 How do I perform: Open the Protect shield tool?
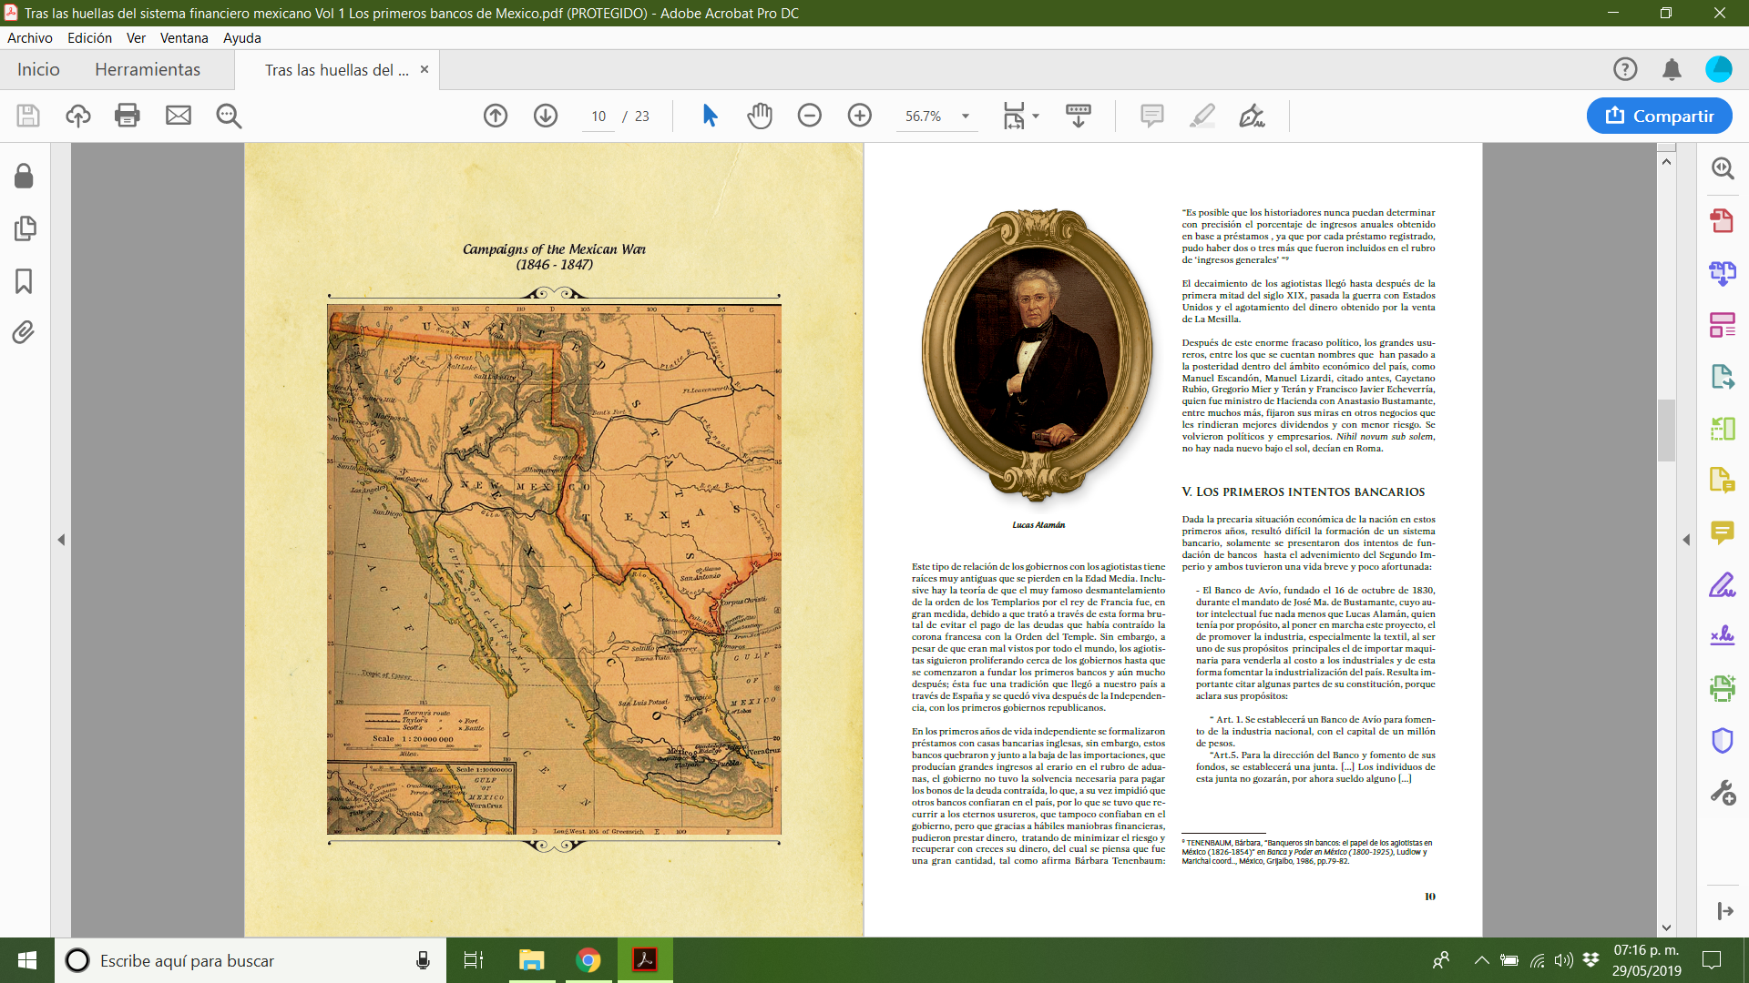pyautogui.click(x=1722, y=740)
